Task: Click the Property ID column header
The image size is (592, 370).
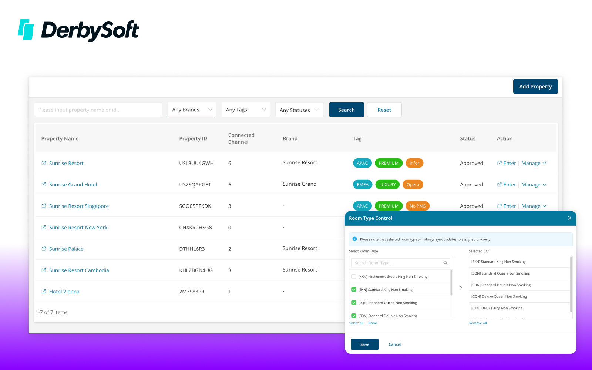Action: [193, 139]
